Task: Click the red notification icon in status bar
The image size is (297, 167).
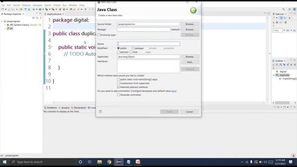Action: click(x=294, y=155)
